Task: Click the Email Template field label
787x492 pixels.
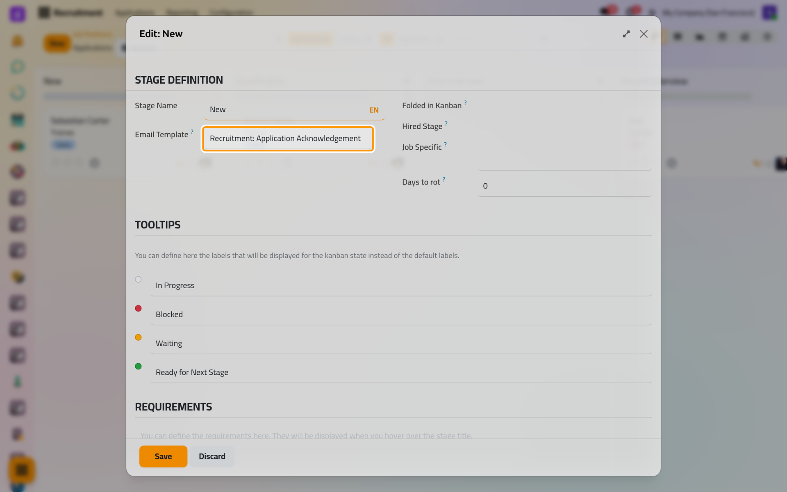Action: pos(161,134)
